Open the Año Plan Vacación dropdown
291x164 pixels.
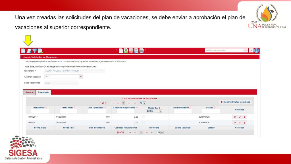point(81,76)
